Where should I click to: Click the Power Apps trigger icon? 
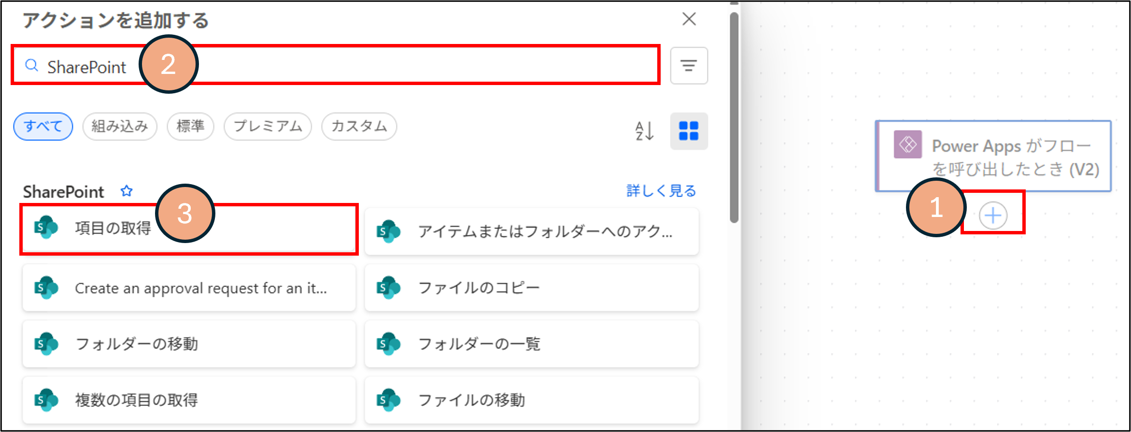coord(907,144)
